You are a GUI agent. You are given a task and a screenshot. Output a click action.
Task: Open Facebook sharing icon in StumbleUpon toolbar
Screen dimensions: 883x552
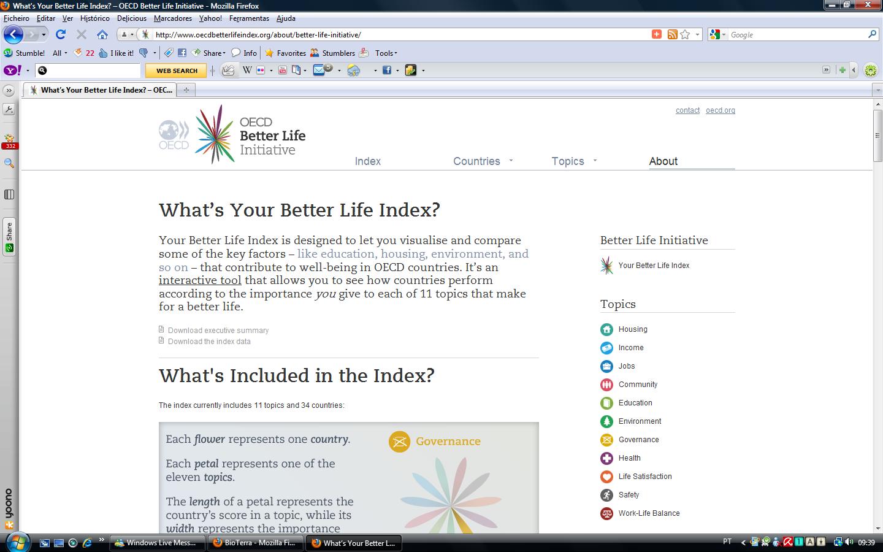point(182,53)
